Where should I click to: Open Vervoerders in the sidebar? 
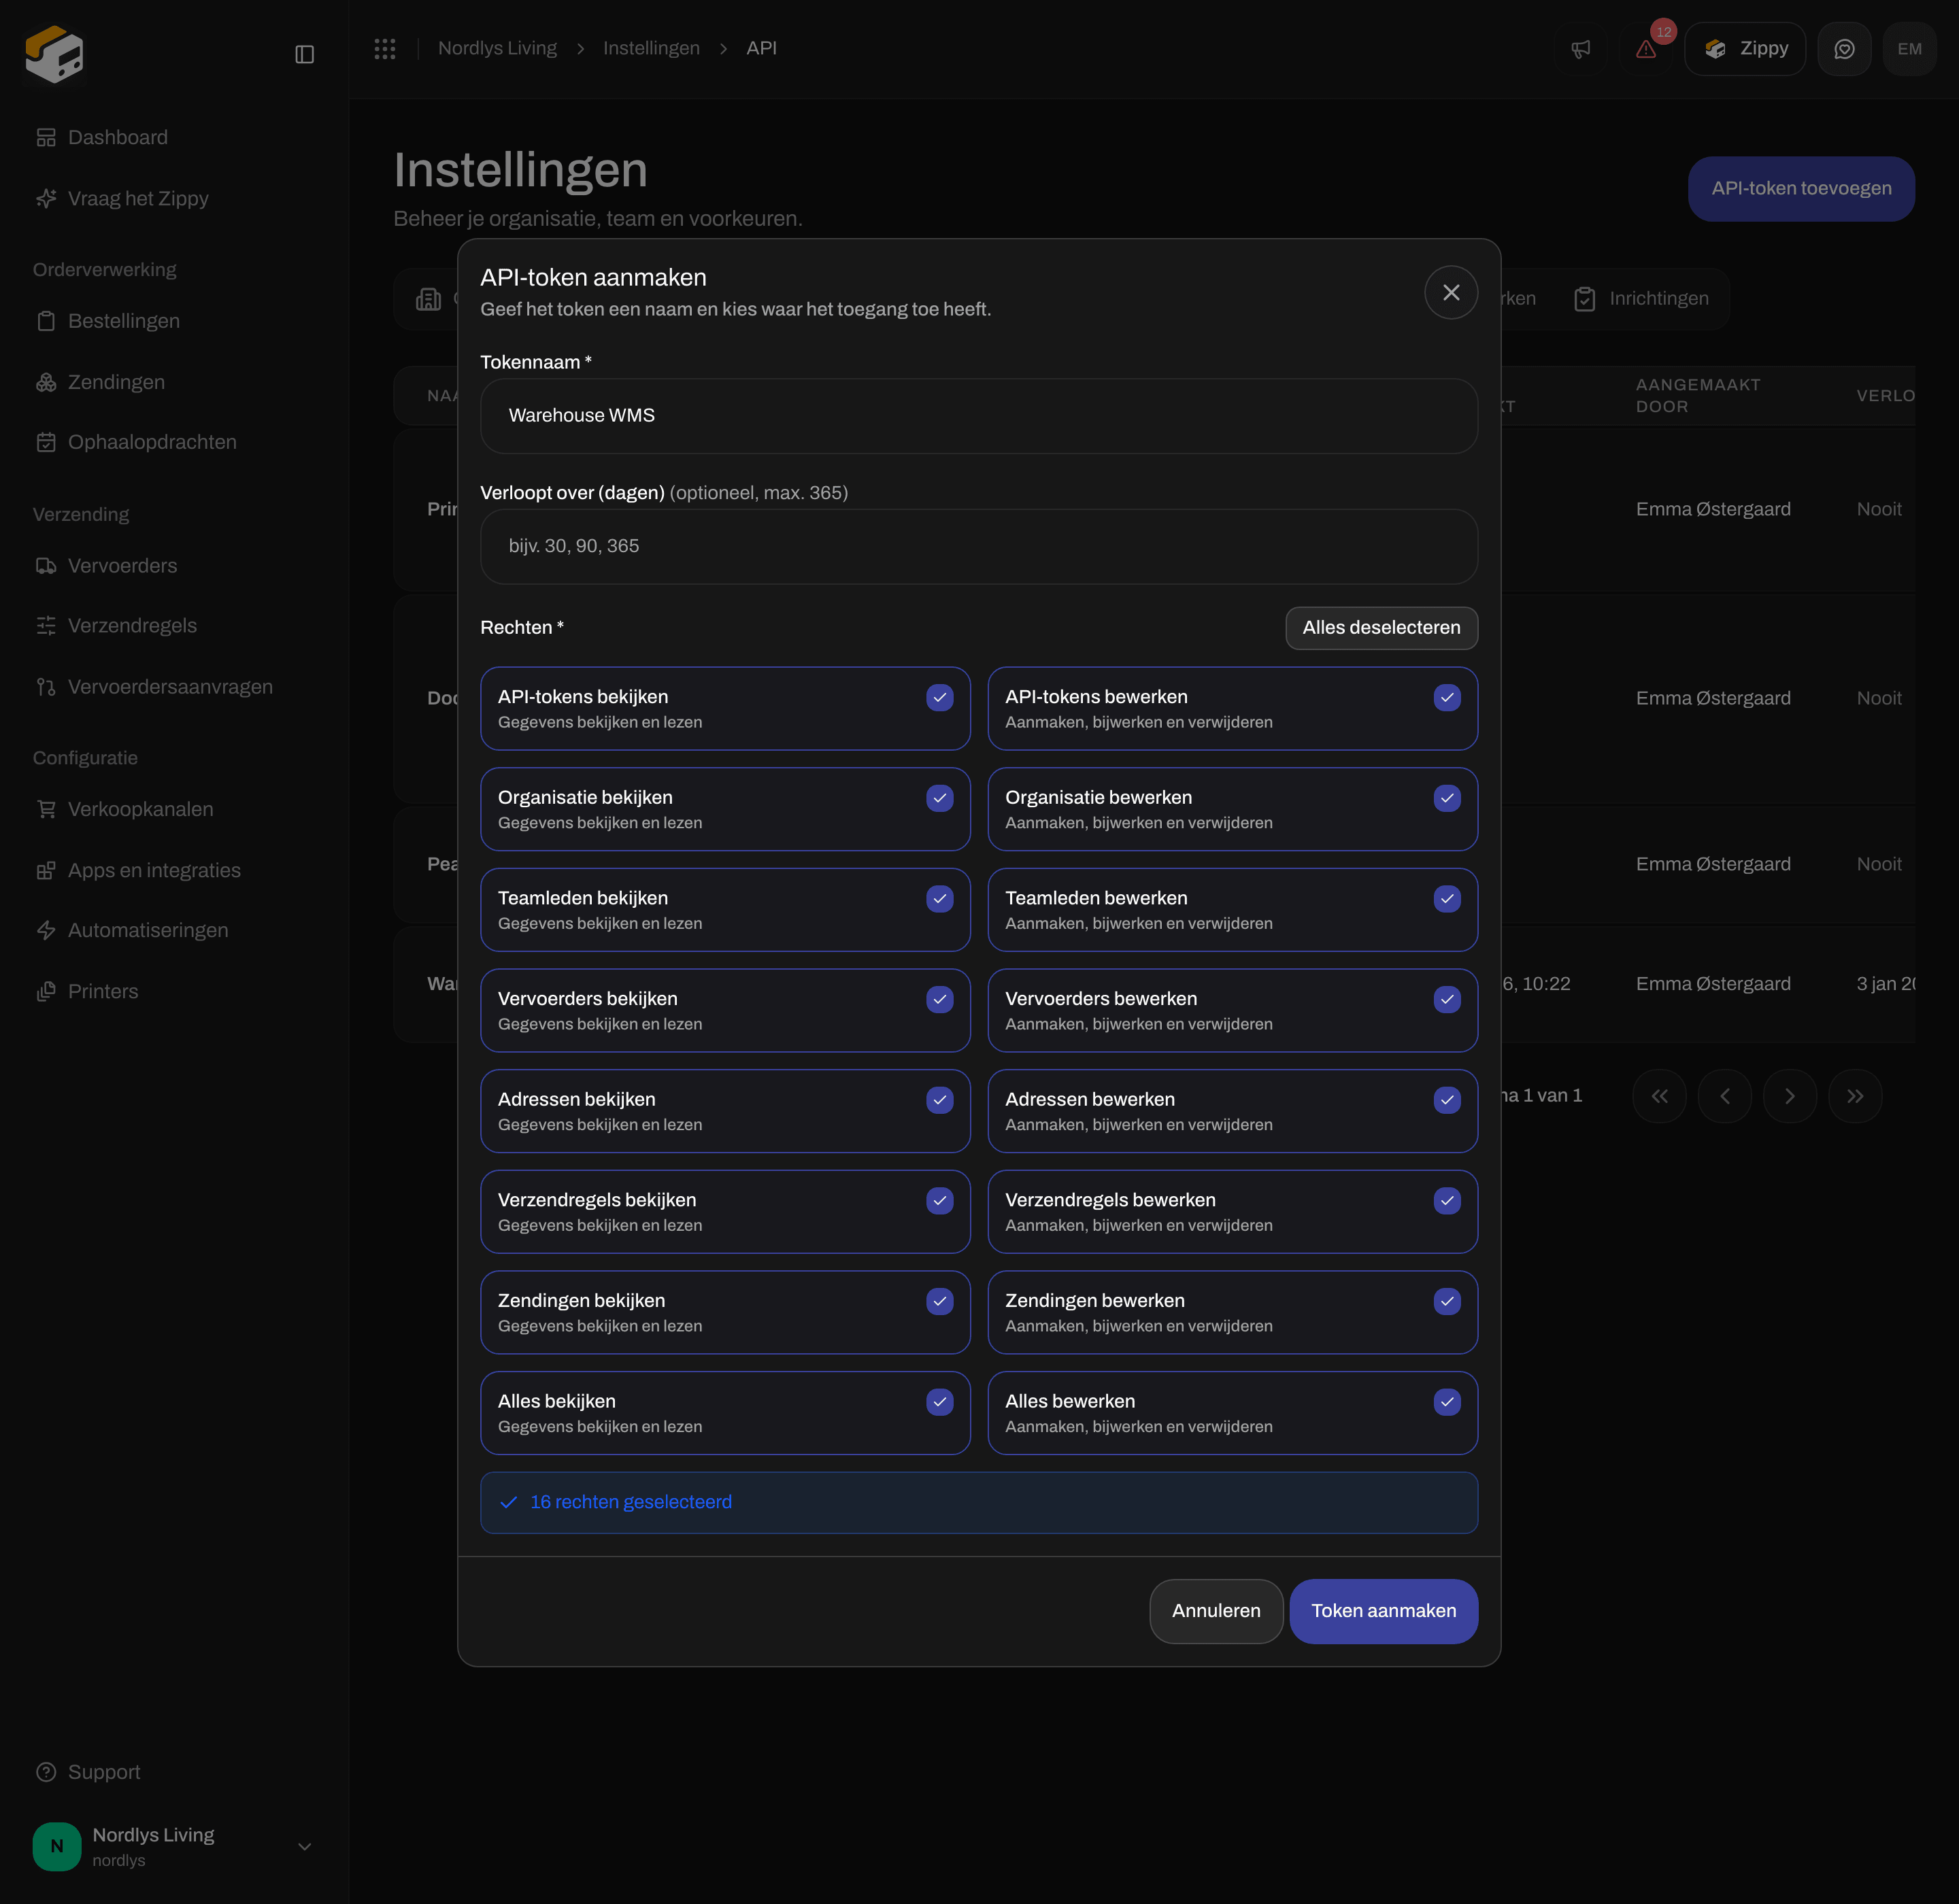(122, 566)
